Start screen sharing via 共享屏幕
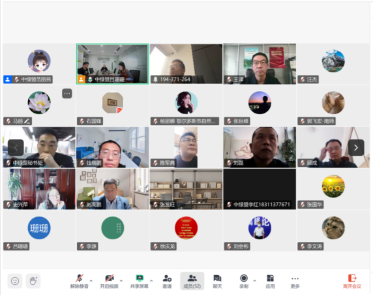The height and width of the screenshot is (296, 373). click(140, 281)
